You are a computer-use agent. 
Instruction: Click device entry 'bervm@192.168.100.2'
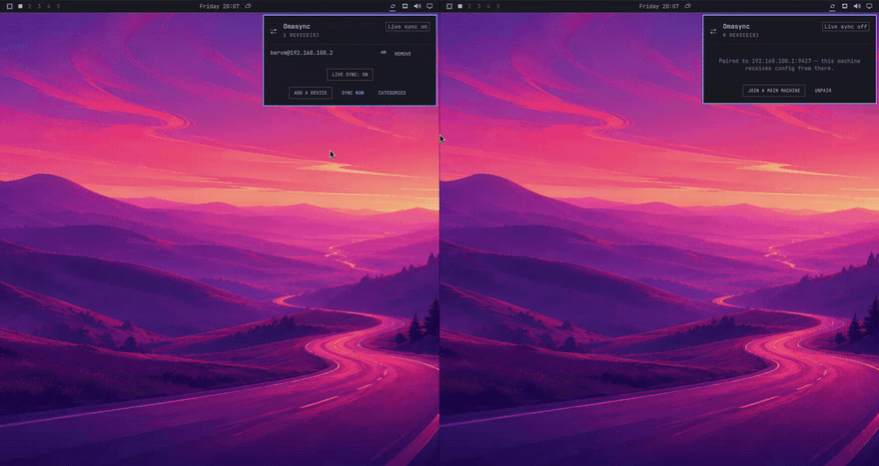coord(302,53)
